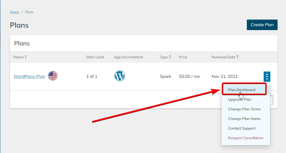Open Plan Dashboard from the menu
The height and width of the screenshot is (153, 286).
tap(241, 90)
